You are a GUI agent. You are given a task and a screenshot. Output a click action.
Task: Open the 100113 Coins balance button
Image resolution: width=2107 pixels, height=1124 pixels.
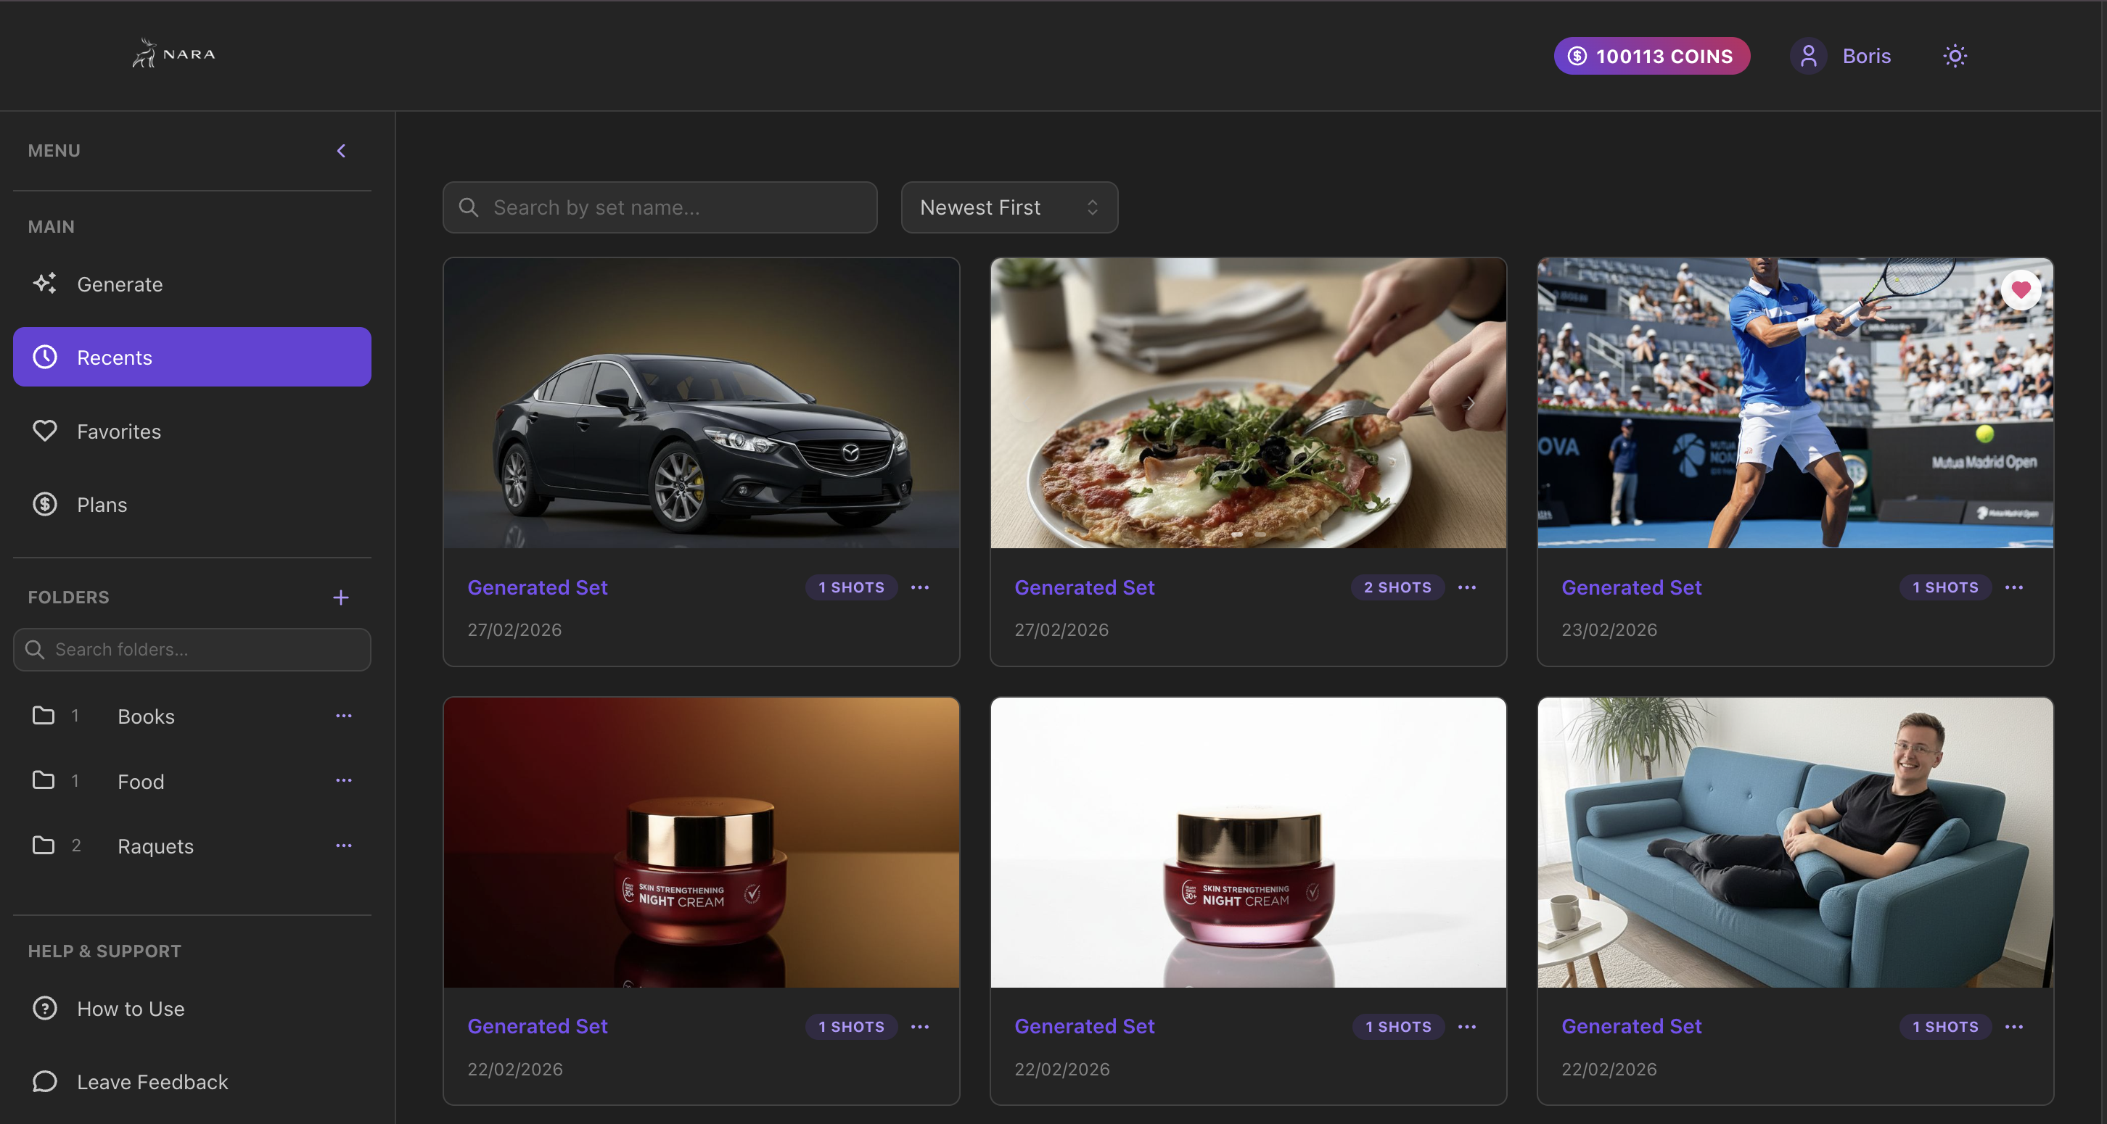[x=1651, y=56]
